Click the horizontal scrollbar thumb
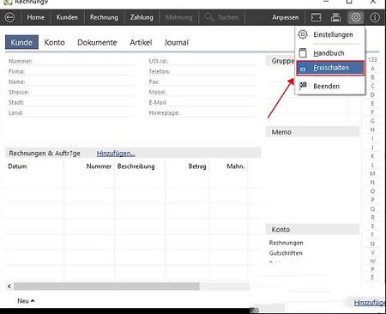Image resolution: width=386 pixels, height=314 pixels. (x=106, y=287)
